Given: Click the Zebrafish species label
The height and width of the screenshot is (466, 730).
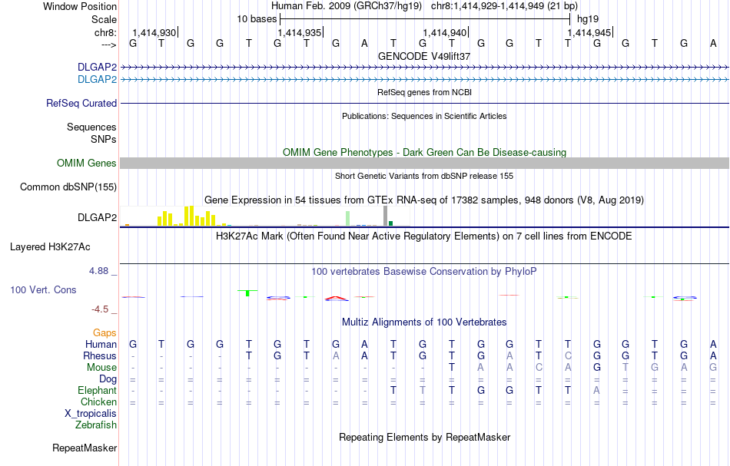Looking at the screenshot, I should (96, 425).
